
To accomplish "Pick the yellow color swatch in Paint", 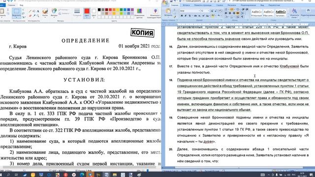I will point(118,10).
